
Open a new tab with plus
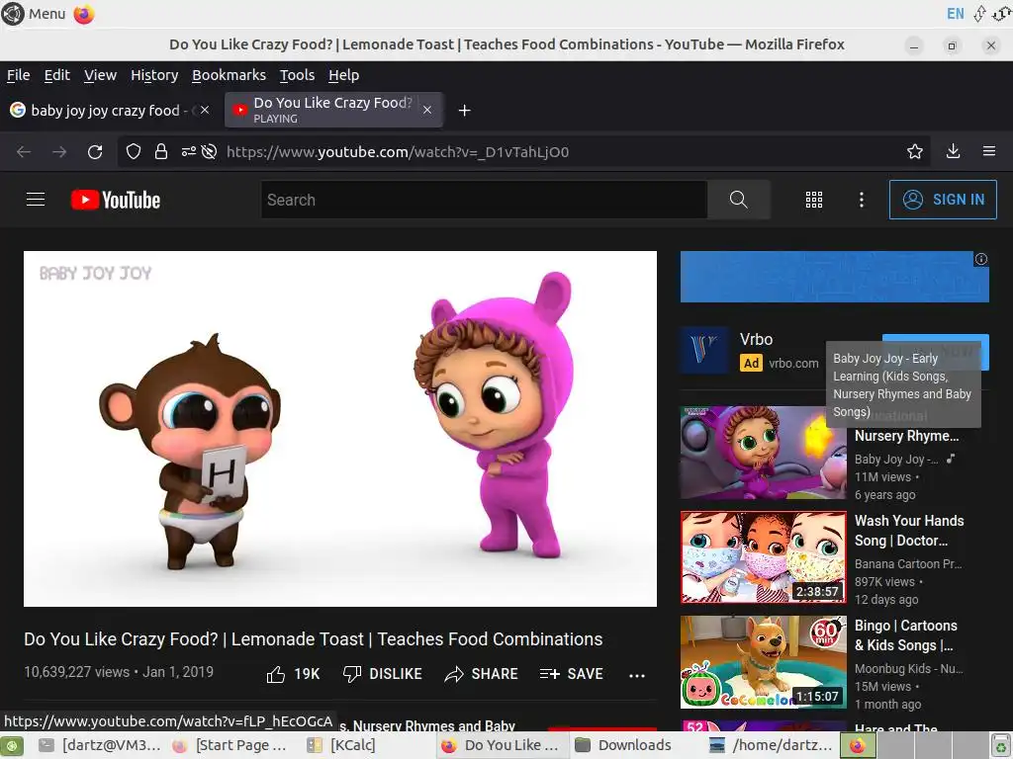pyautogui.click(x=464, y=111)
